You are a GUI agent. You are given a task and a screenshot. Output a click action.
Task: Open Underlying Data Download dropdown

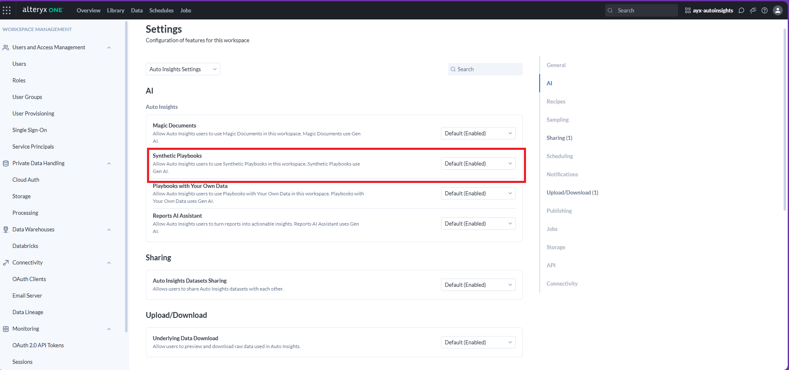click(x=478, y=342)
